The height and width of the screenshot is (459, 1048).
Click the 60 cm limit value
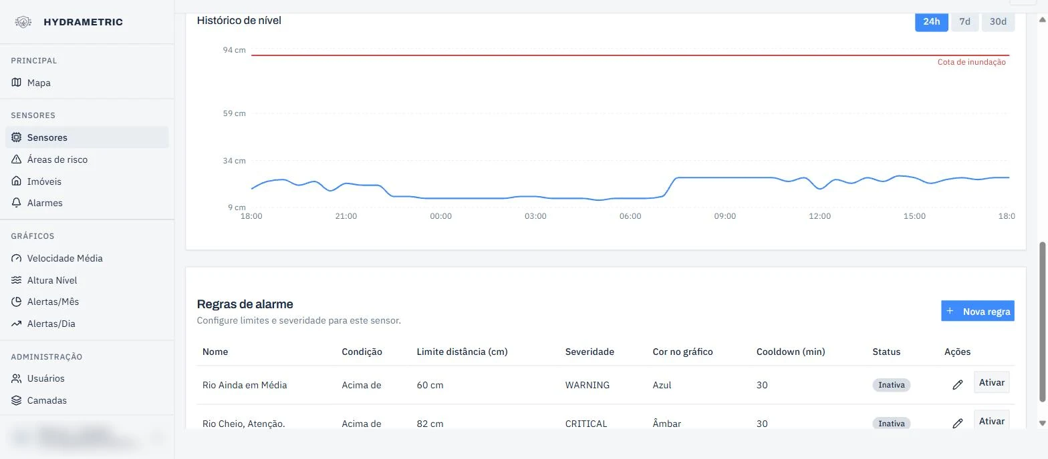pyautogui.click(x=430, y=385)
